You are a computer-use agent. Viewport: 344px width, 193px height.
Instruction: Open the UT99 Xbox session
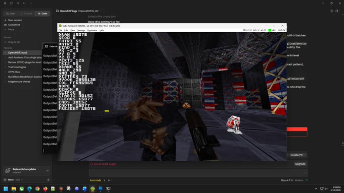[14, 72]
